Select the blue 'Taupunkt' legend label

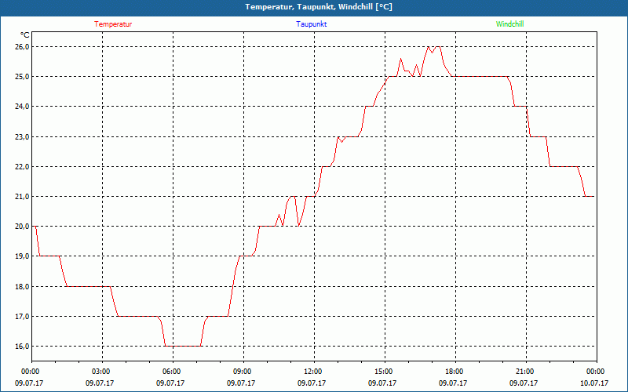point(311,24)
